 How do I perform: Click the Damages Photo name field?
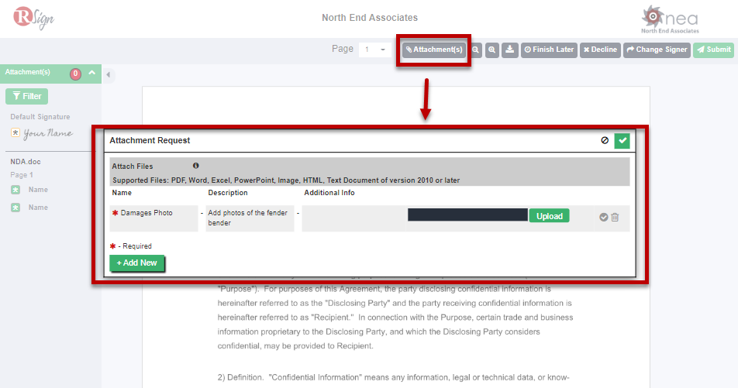click(154, 218)
